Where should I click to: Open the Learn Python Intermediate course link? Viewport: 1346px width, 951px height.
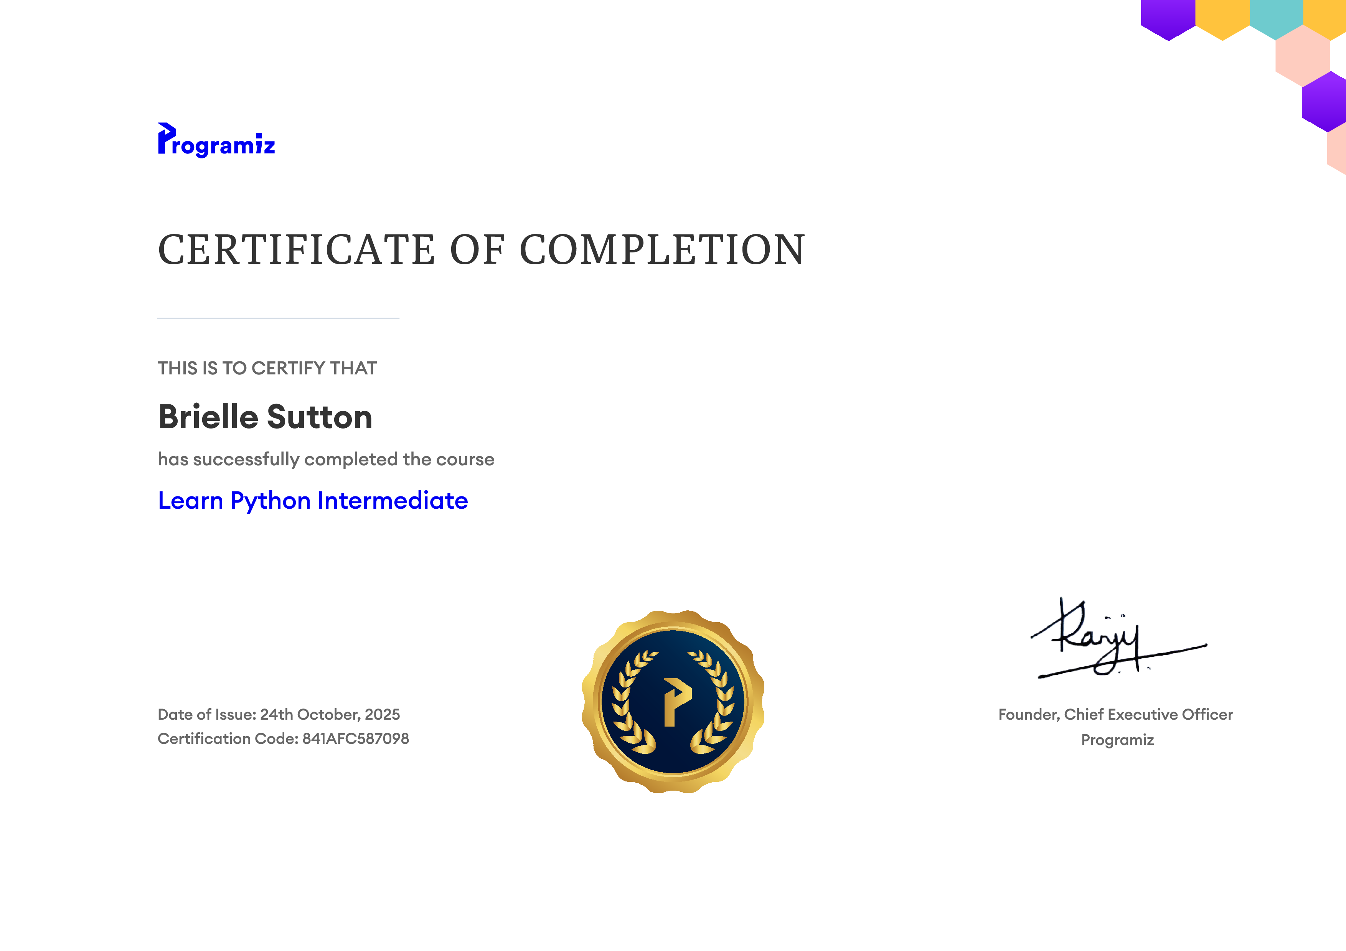[313, 501]
